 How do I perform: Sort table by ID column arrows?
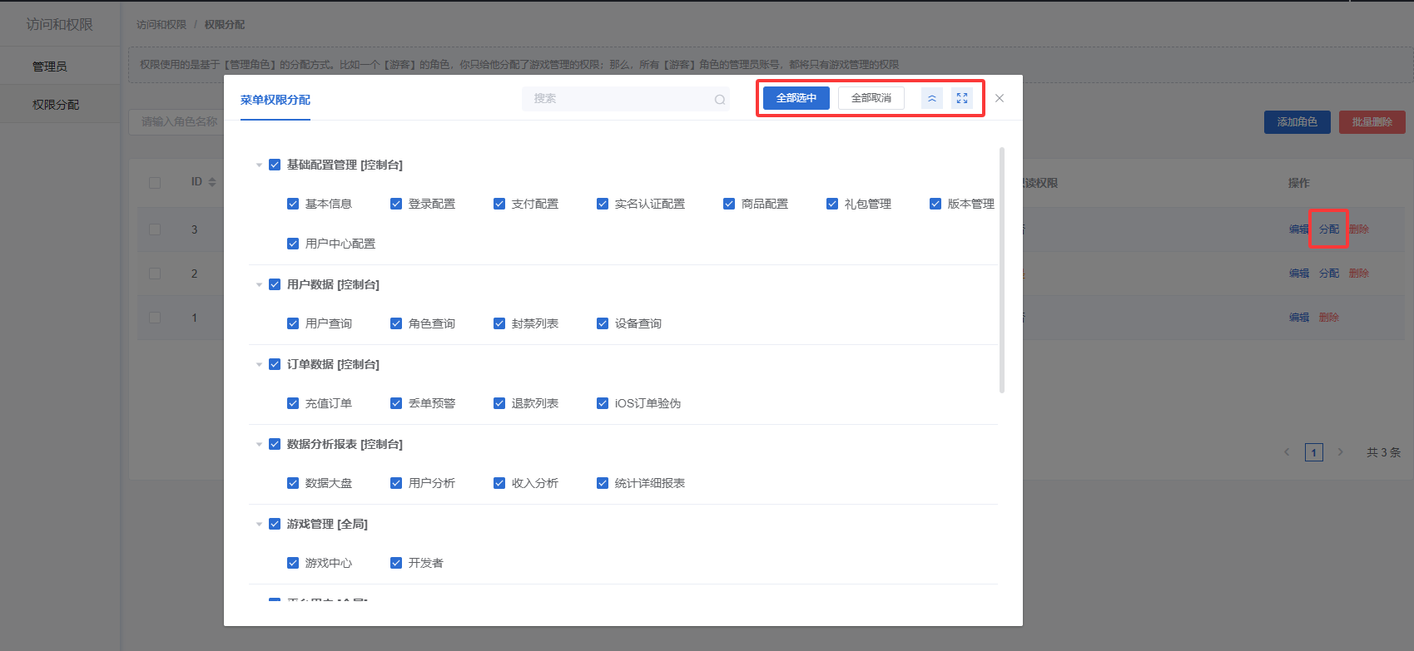coord(212,182)
